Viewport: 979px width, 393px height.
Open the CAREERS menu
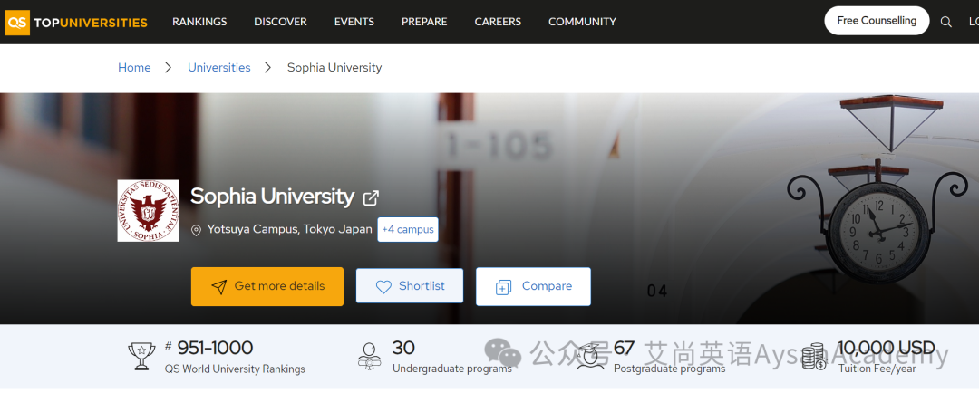(x=498, y=22)
